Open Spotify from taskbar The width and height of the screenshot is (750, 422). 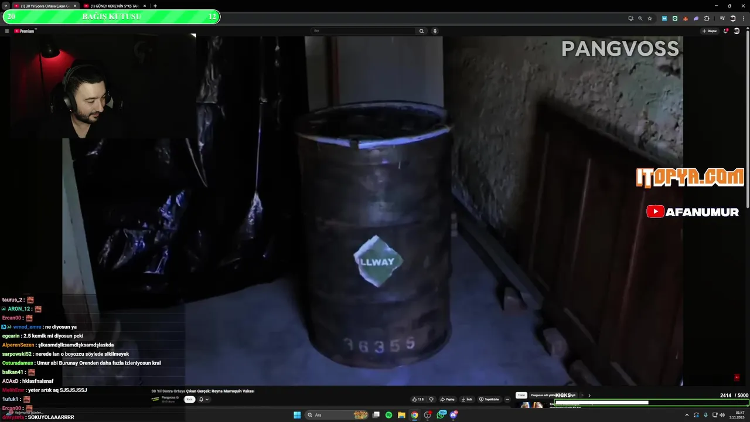388,415
